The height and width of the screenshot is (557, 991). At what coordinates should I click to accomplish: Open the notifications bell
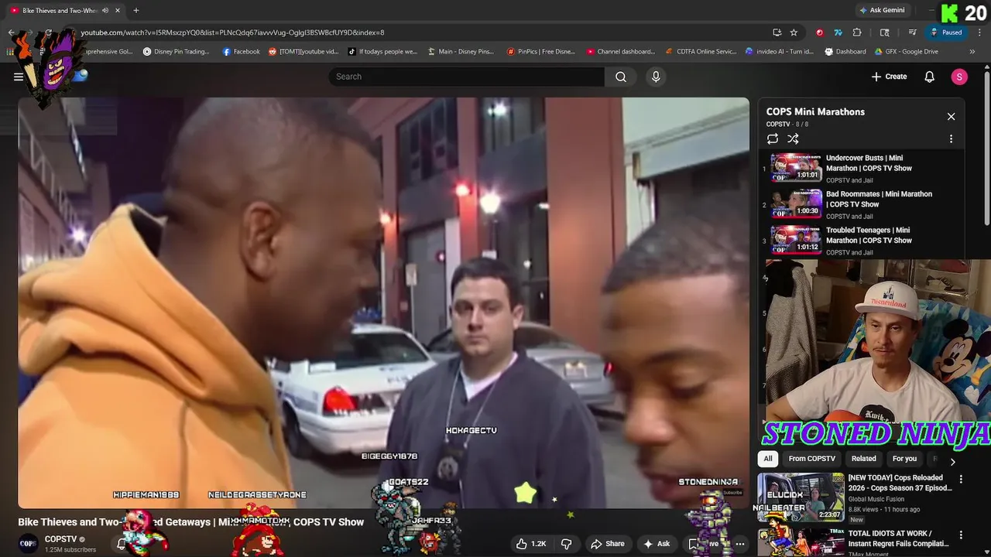click(930, 77)
